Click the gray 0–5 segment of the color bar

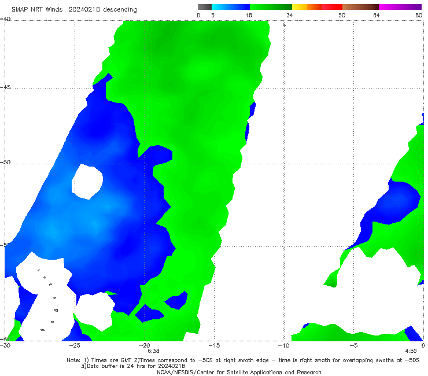(x=204, y=7)
